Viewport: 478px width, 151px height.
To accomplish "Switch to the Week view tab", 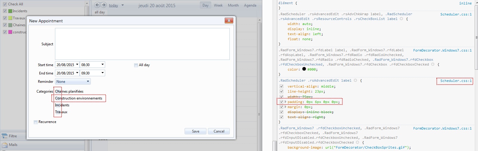I will click(218, 5).
